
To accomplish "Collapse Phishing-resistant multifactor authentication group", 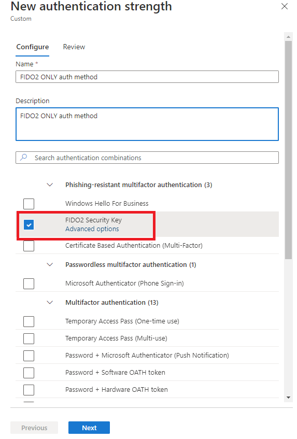I will coord(50,185).
